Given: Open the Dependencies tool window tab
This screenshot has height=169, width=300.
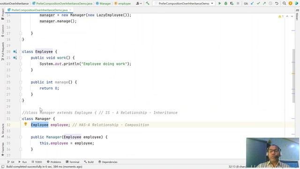Looking at the screenshot, I should coord(108,162).
